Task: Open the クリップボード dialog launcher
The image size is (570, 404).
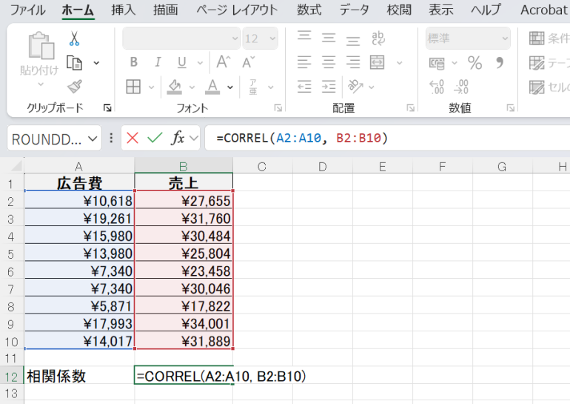Action: click(107, 107)
